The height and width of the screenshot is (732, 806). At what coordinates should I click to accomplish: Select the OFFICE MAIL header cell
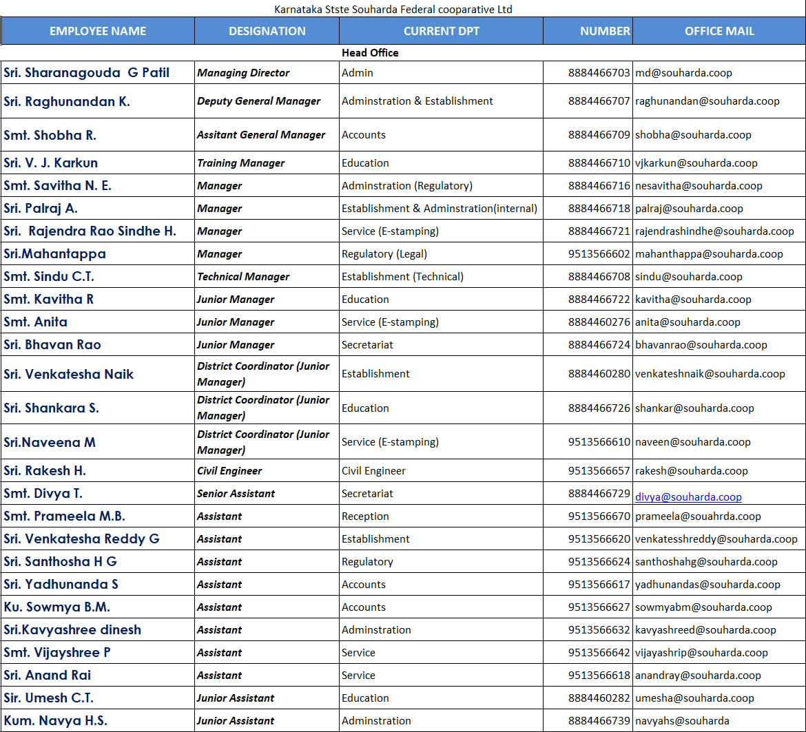click(719, 31)
